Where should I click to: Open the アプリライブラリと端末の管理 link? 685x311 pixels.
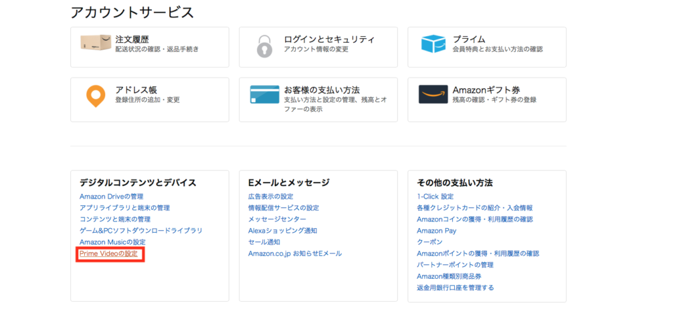coord(124,208)
